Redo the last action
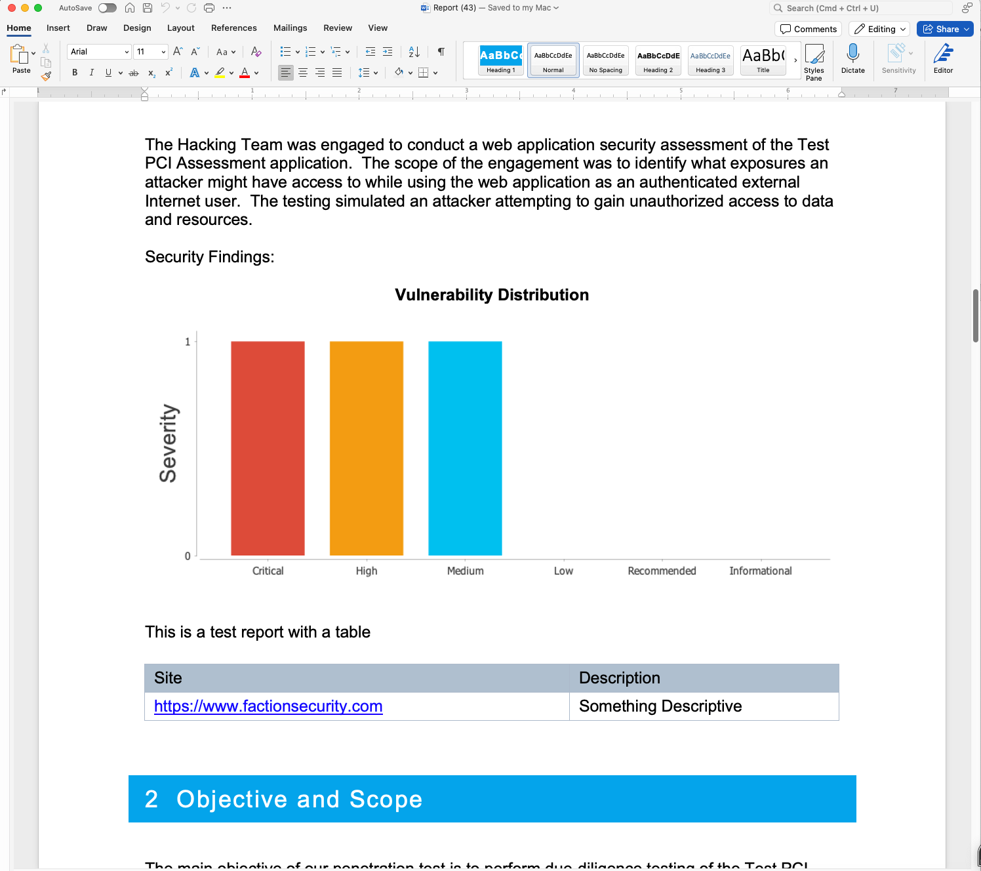The width and height of the screenshot is (981, 871). (191, 8)
